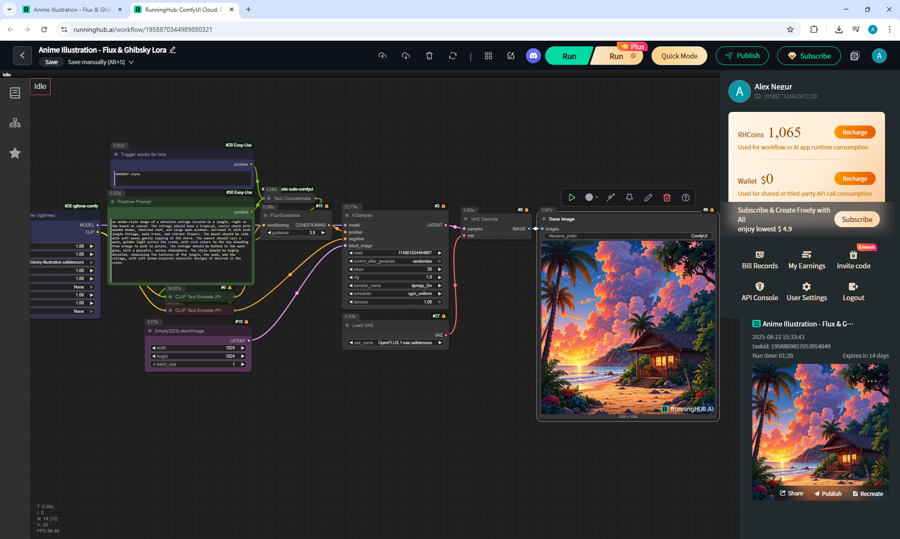900x539 pixels.
Task: Open the Discord icon button
Action: [x=533, y=56]
